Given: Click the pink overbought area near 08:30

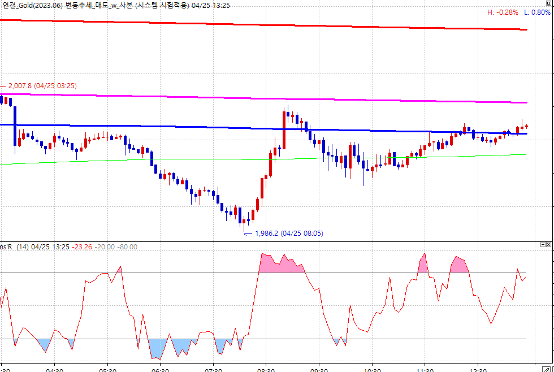Looking at the screenshot, I should click(271, 263).
